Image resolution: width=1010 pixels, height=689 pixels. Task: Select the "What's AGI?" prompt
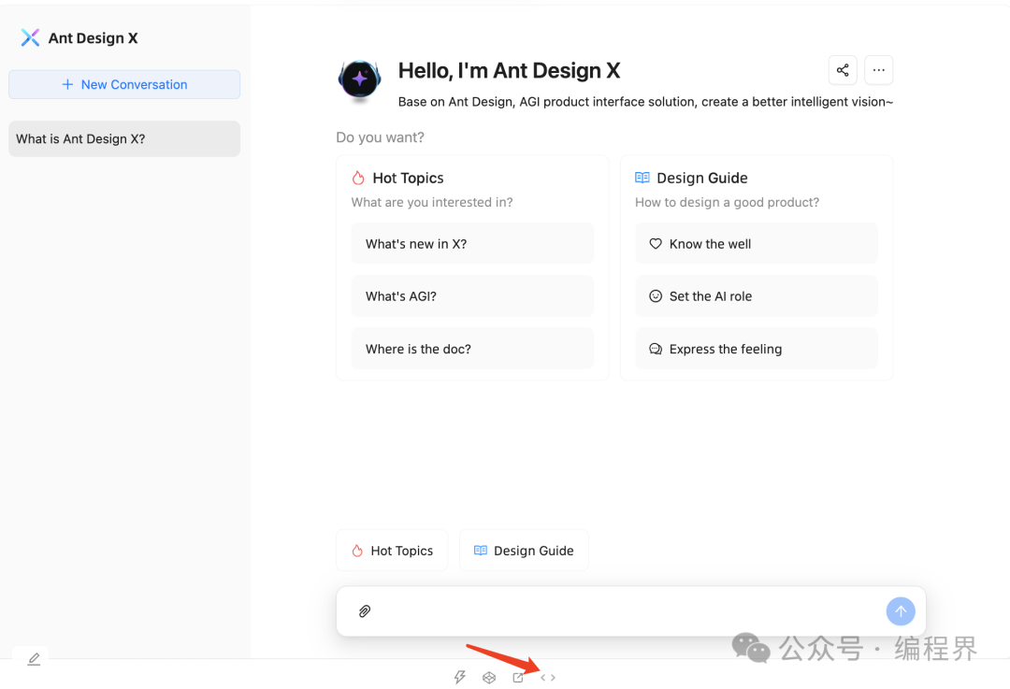[x=472, y=296]
